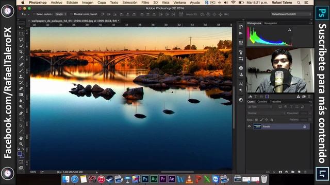
Task: Click the foreground color swatch
Action: pos(20,154)
